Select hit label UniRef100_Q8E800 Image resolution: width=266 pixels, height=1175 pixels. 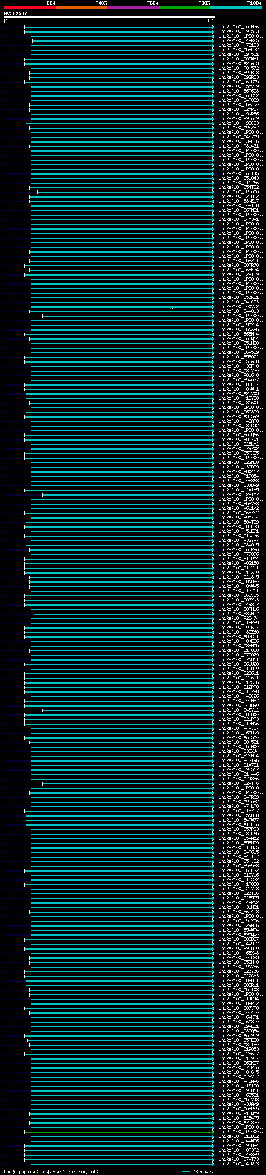coord(239,715)
